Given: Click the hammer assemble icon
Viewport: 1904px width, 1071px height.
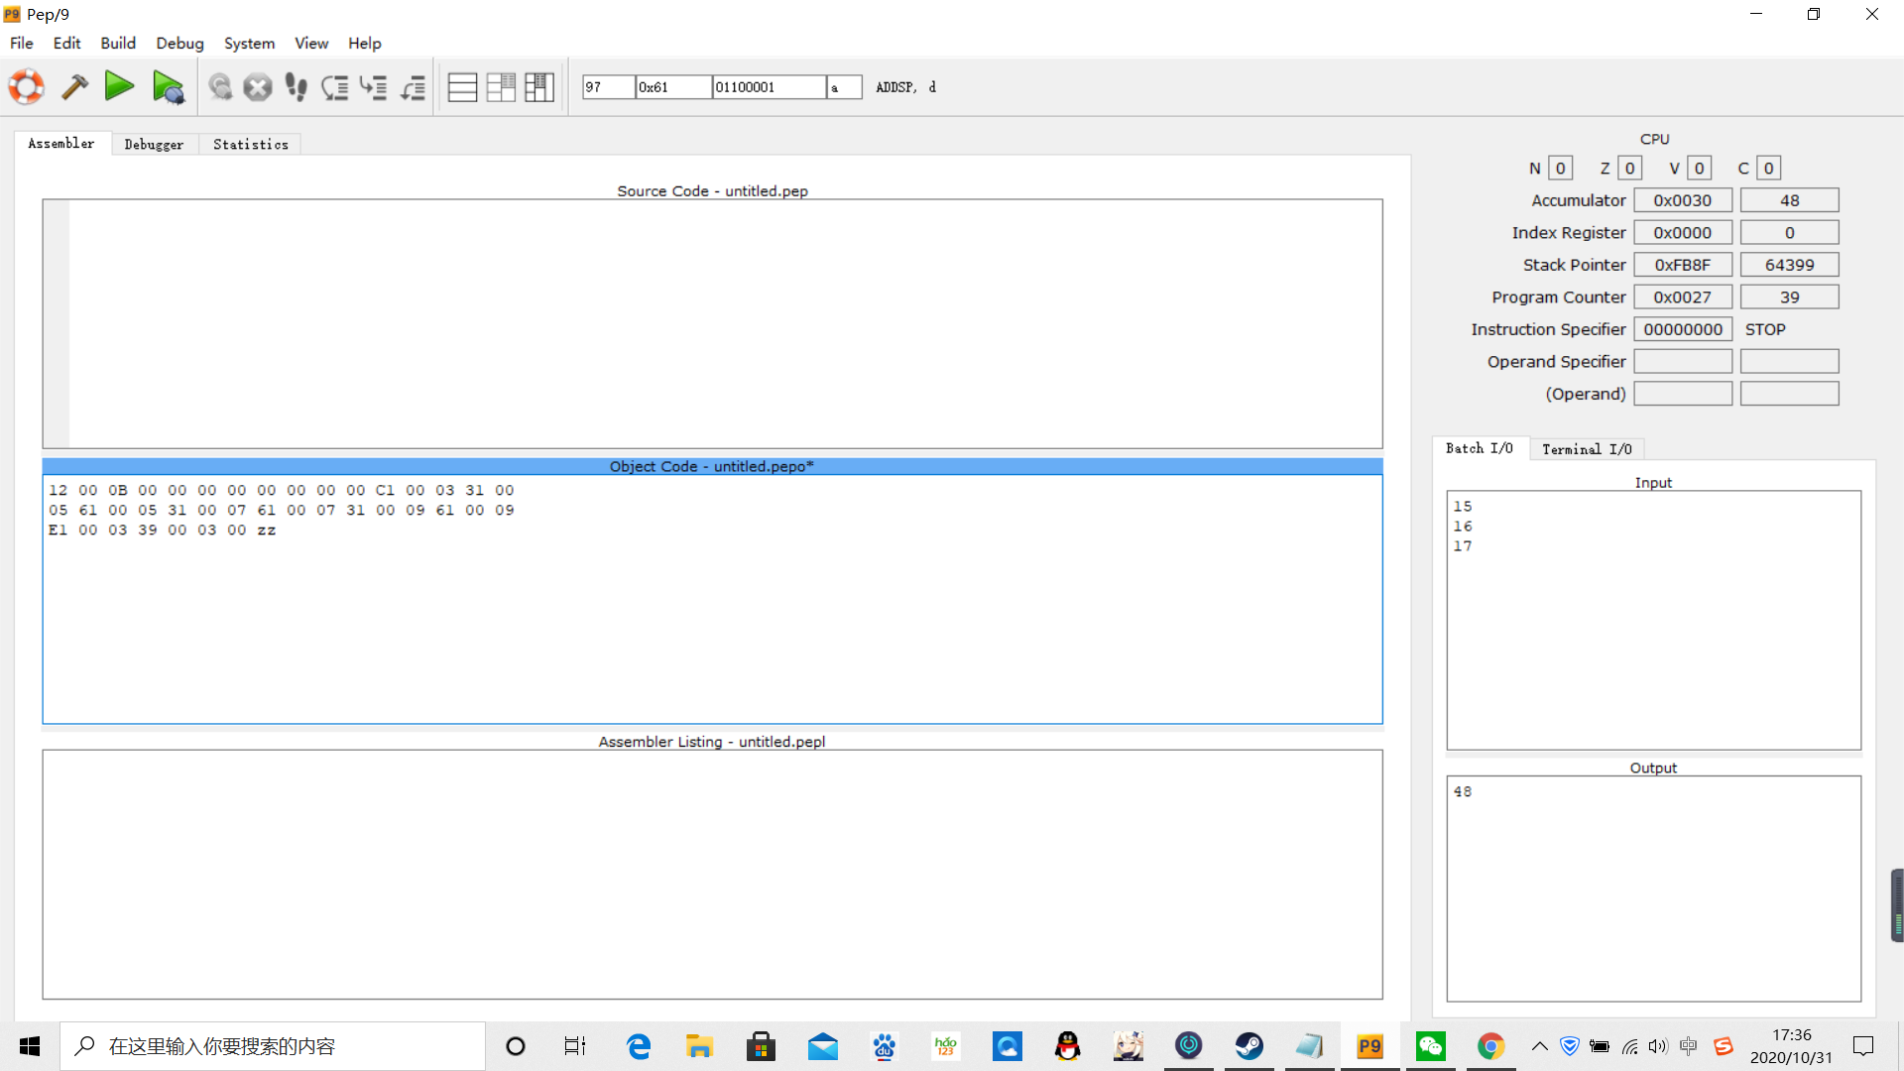Looking at the screenshot, I should (x=74, y=87).
